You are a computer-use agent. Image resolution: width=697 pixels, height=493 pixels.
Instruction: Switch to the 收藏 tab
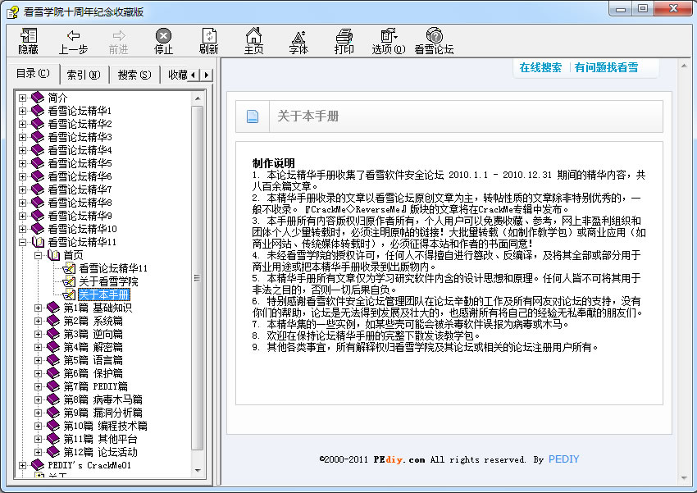177,75
